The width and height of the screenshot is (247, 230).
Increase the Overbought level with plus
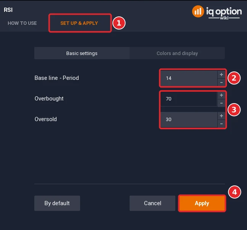click(x=221, y=95)
